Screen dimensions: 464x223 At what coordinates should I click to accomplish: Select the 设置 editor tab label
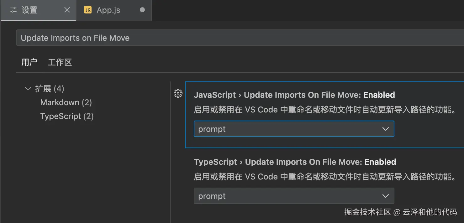click(x=29, y=10)
